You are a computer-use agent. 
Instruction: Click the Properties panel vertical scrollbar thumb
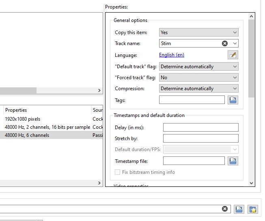[251, 58]
